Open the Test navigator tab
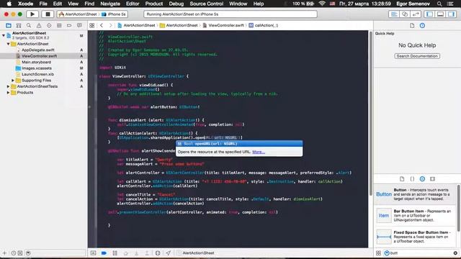Screen dimensions: 461x259 click(49, 26)
